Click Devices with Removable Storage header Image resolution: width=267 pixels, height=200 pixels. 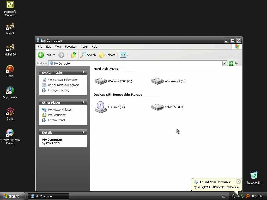pyautogui.click(x=118, y=95)
